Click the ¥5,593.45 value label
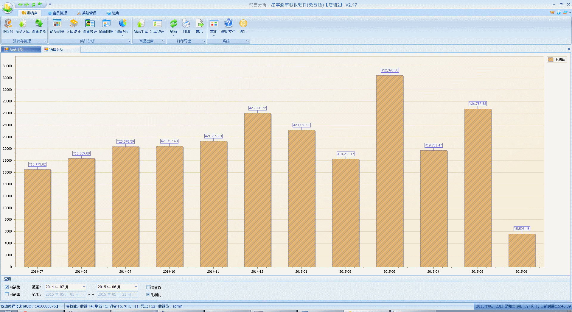The width and height of the screenshot is (572, 312). click(522, 229)
